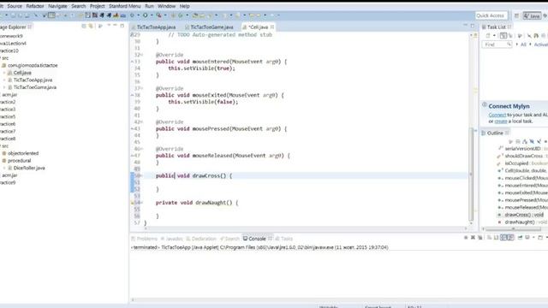Select TicTacToeApp.java in Package Explorer
The width and height of the screenshot is (548, 308).
(x=33, y=80)
